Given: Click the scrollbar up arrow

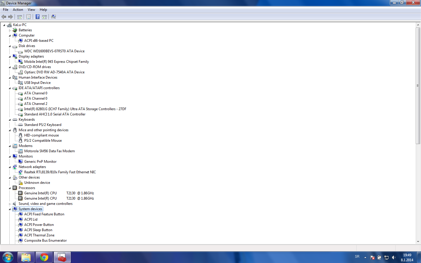Looking at the screenshot, I should pos(418,25).
